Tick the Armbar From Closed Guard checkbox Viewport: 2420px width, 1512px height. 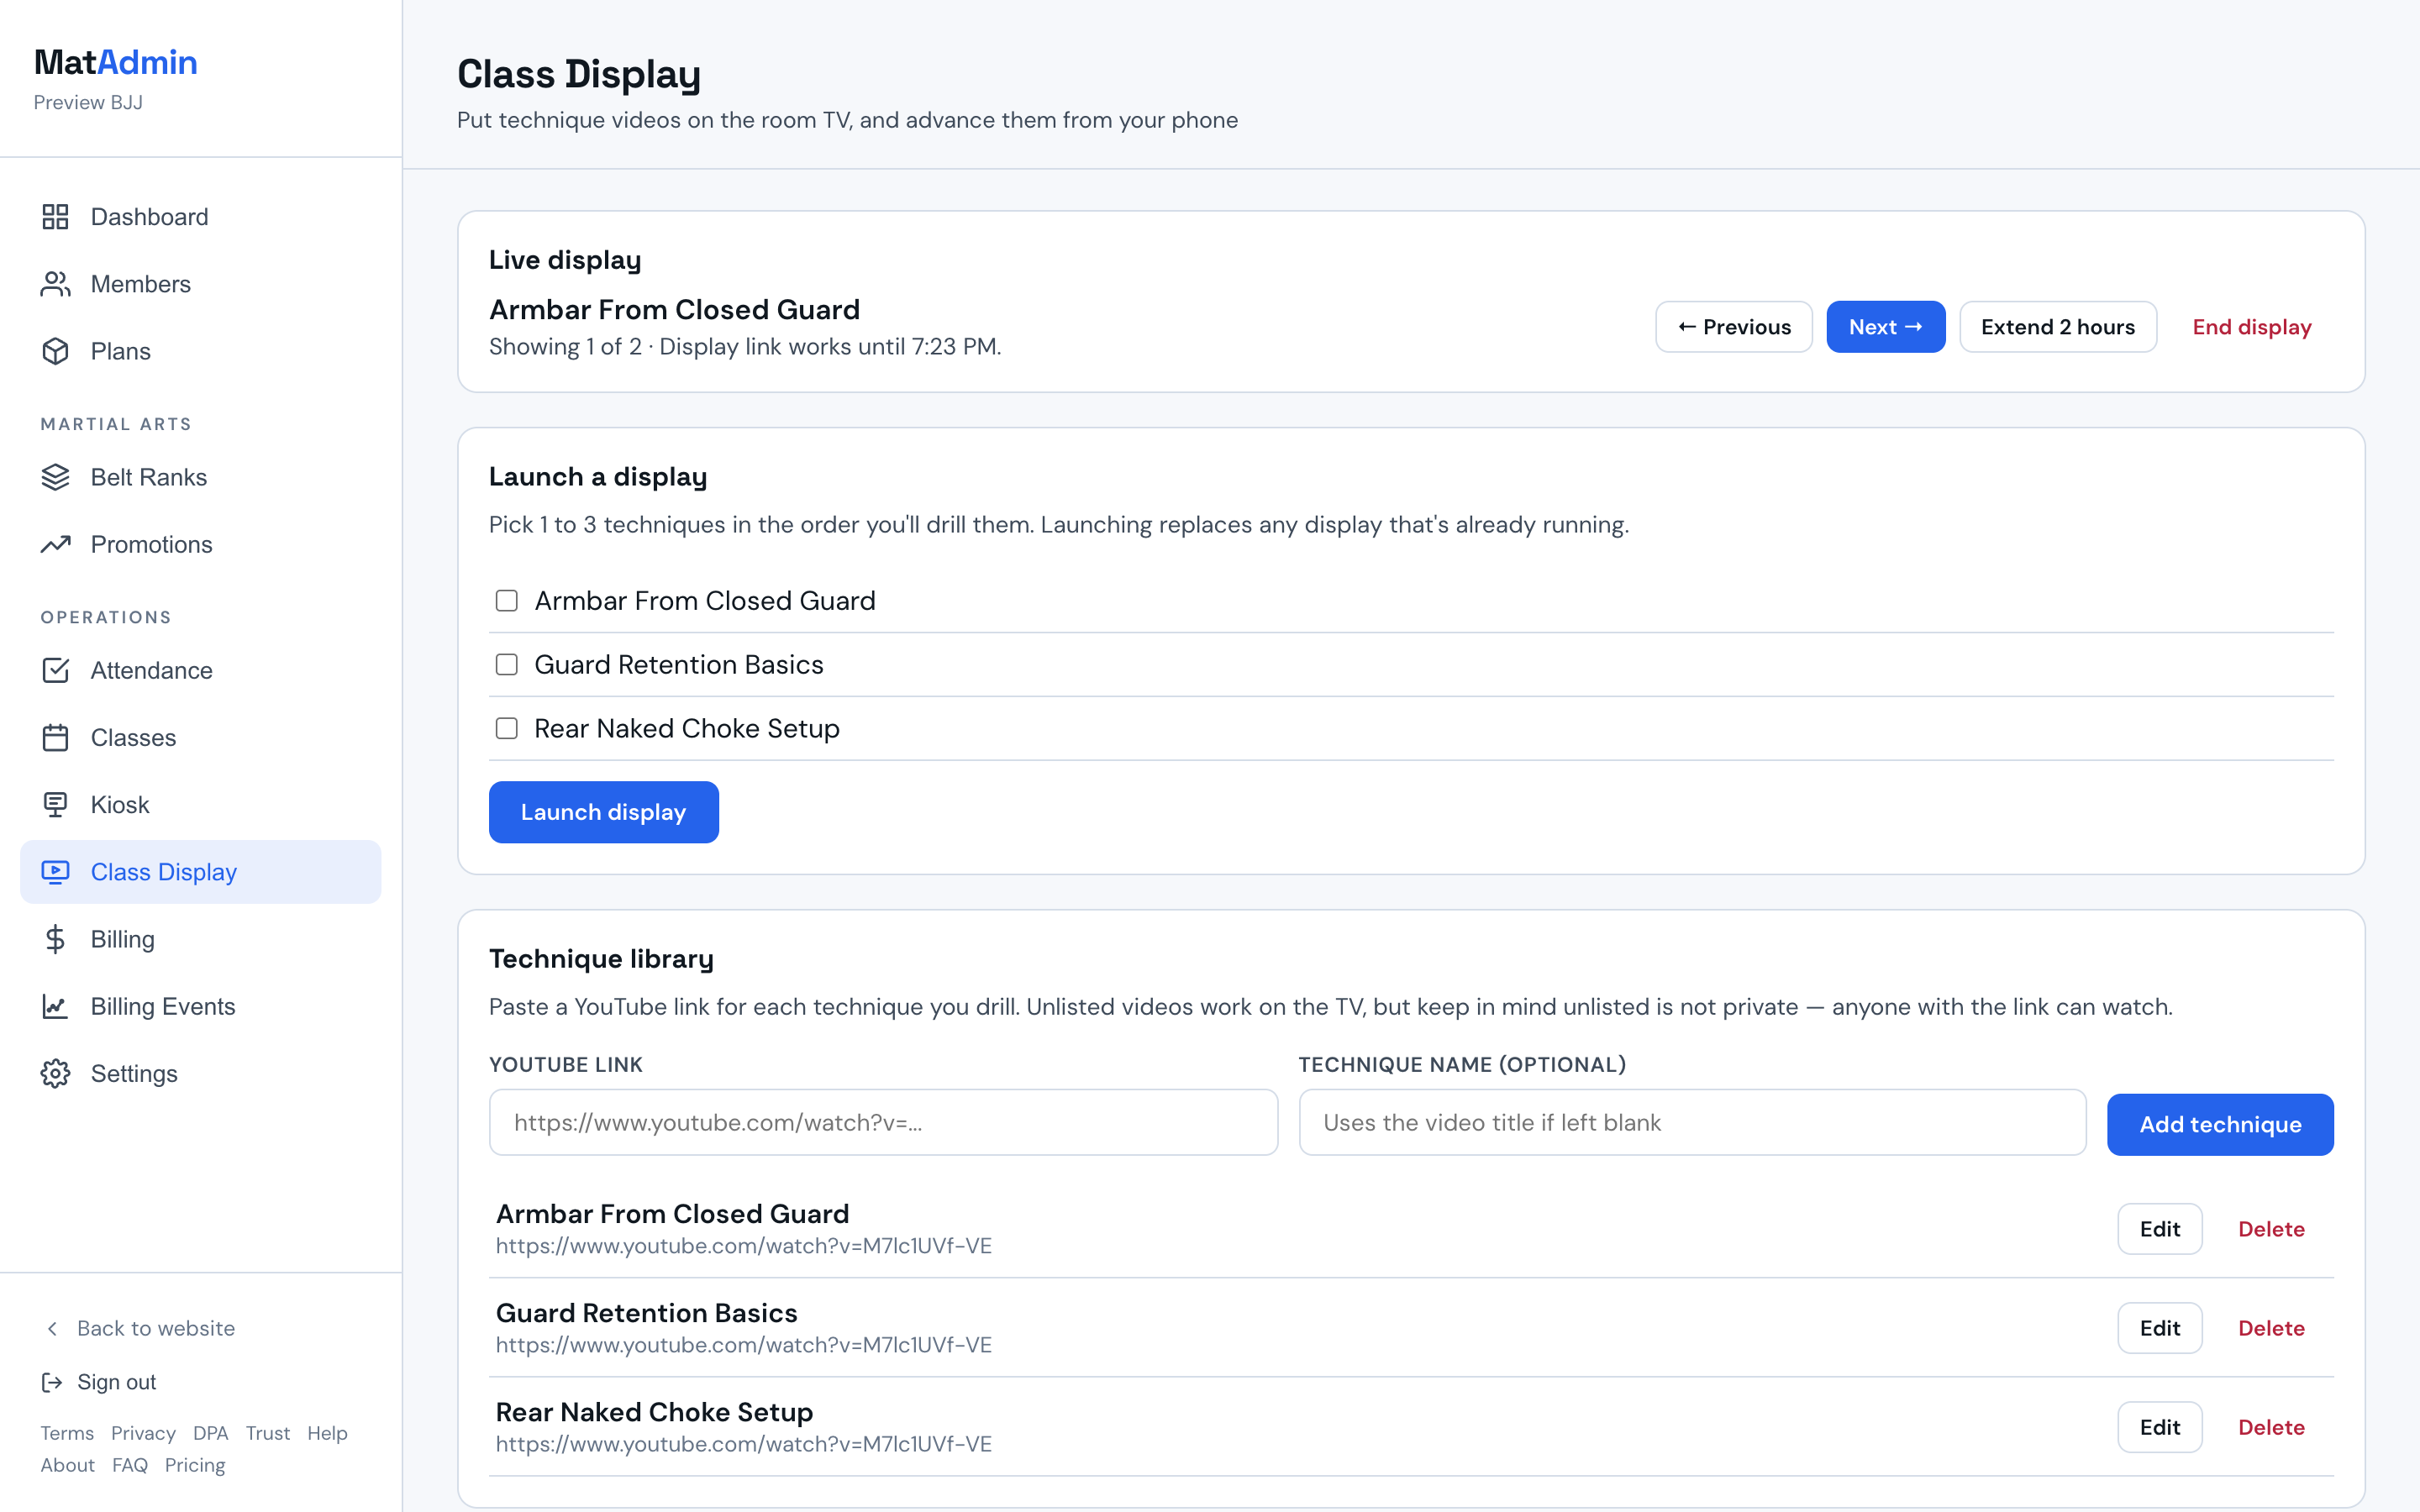pos(507,600)
